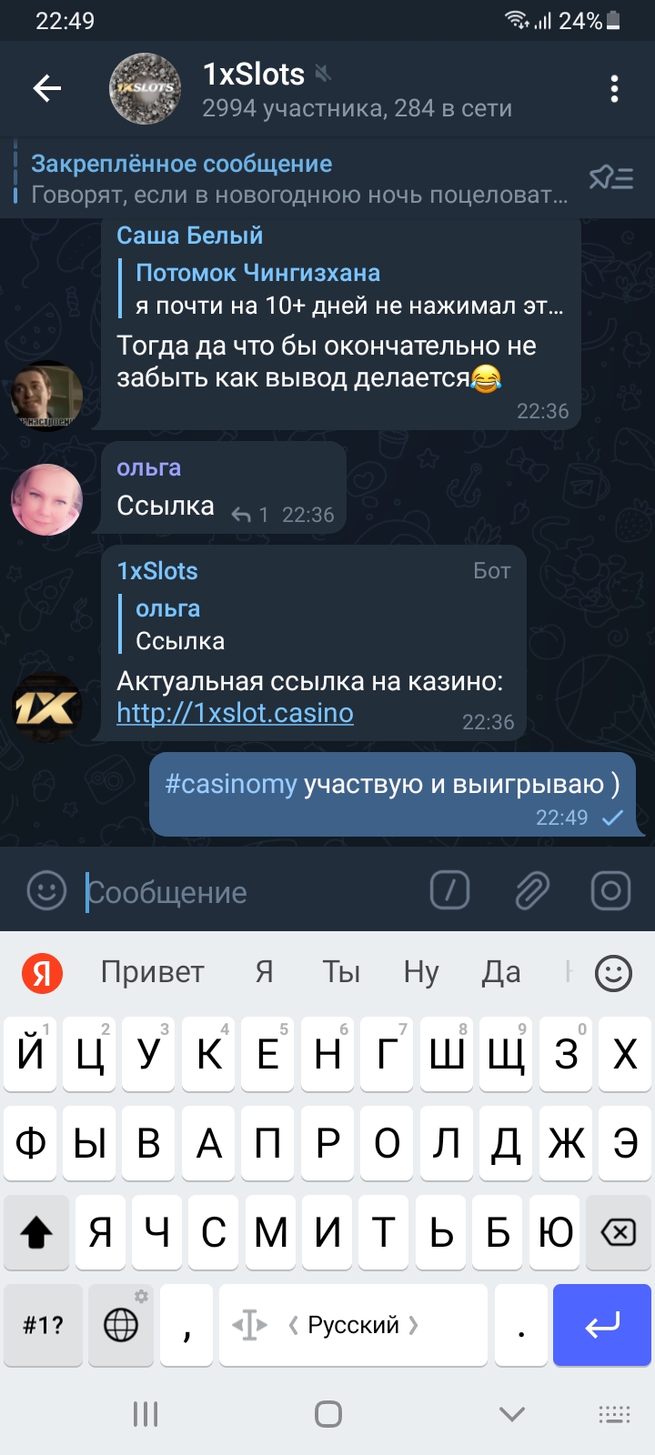Tap the #casinomy hashtag in sent message
655x1455 pixels.
(231, 784)
